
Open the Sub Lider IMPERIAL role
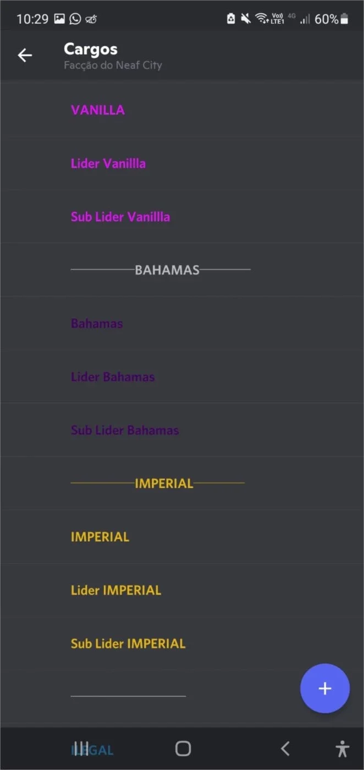182,643
